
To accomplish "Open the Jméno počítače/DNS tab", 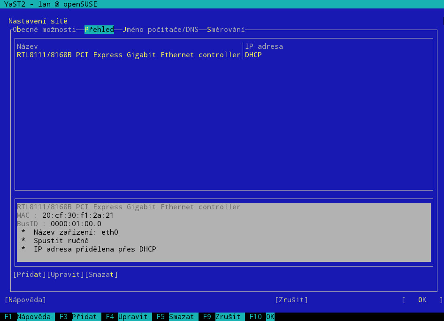I will click(161, 30).
